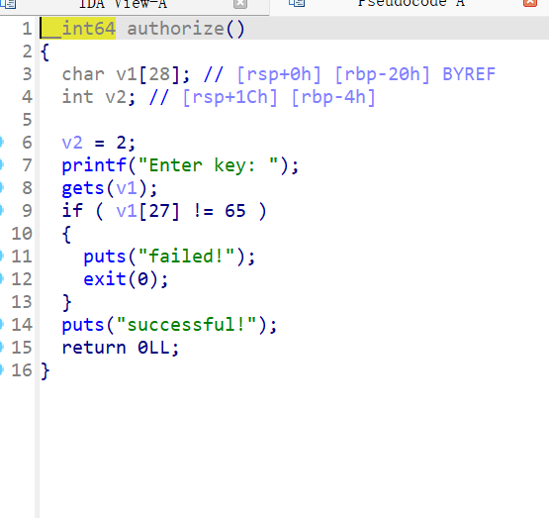Toggle breakpoint dot on line 9

click(x=1, y=210)
